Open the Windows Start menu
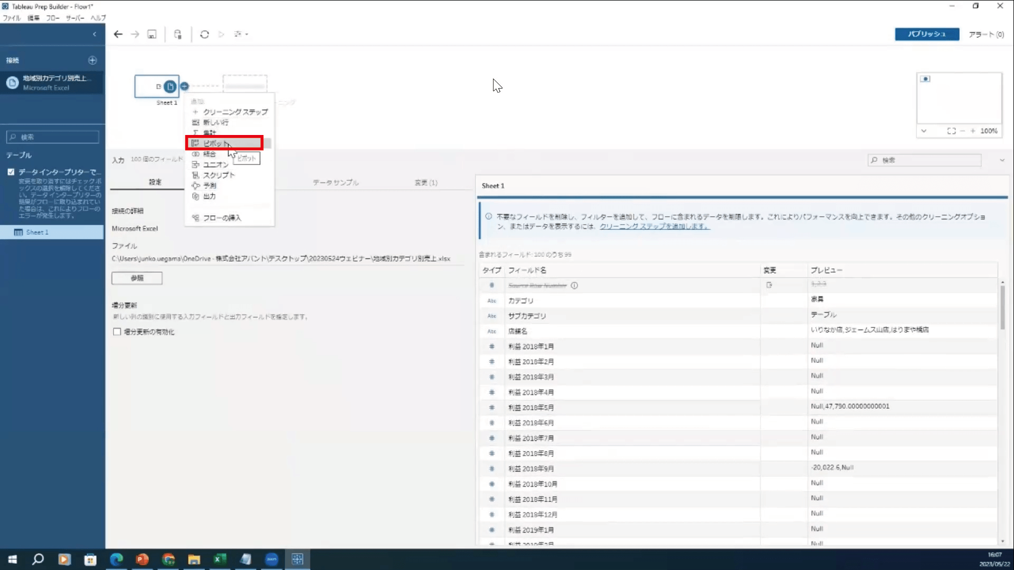Screen dimensions: 1014x570 click(13, 559)
